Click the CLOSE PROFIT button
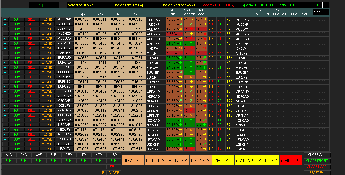Viewport: 345px width, 175px height. click(x=317, y=161)
